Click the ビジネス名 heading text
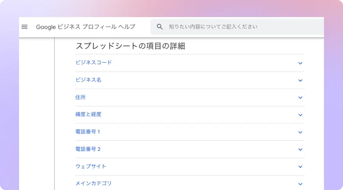This screenshot has width=343, height=190. [88, 80]
